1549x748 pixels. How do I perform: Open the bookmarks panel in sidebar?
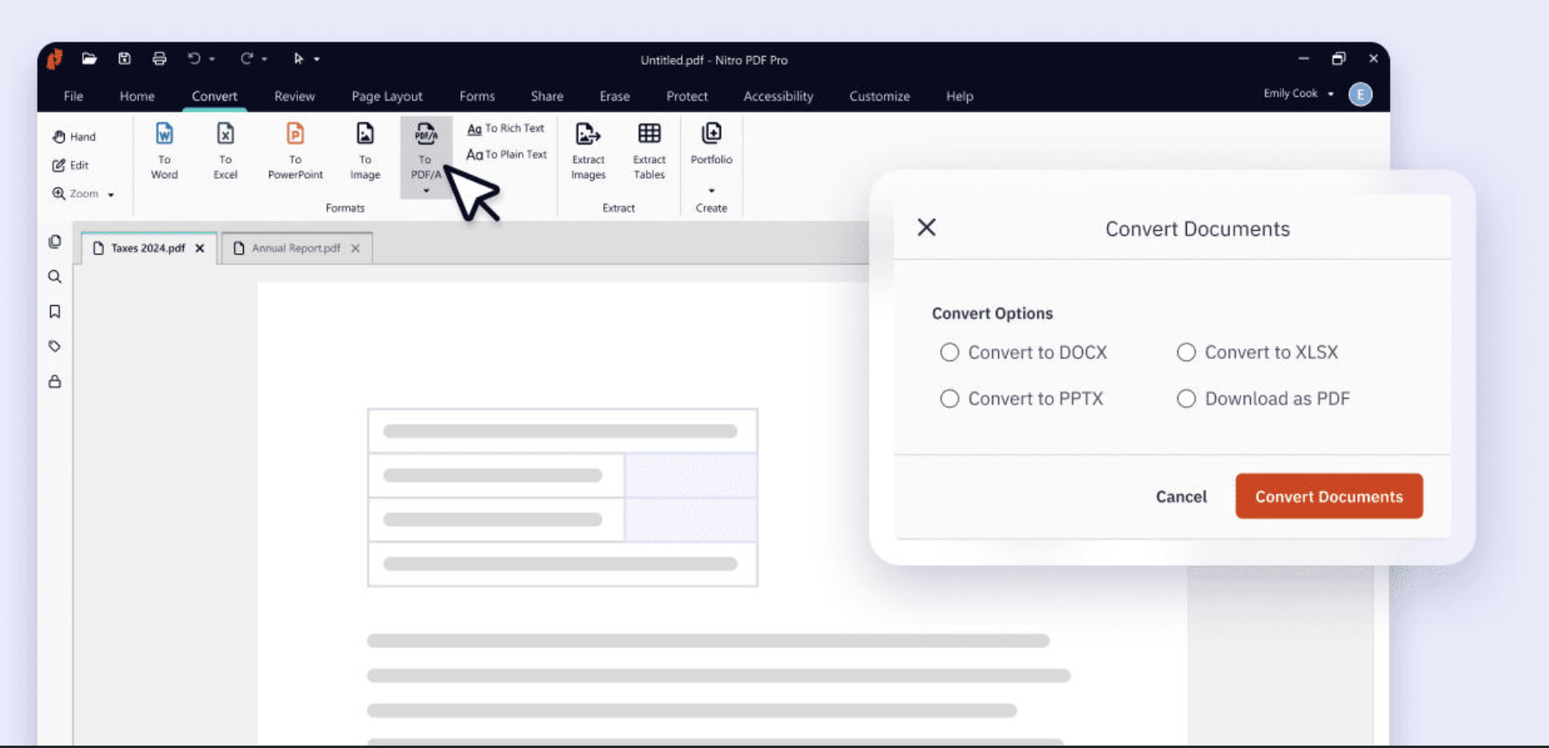pyautogui.click(x=55, y=312)
